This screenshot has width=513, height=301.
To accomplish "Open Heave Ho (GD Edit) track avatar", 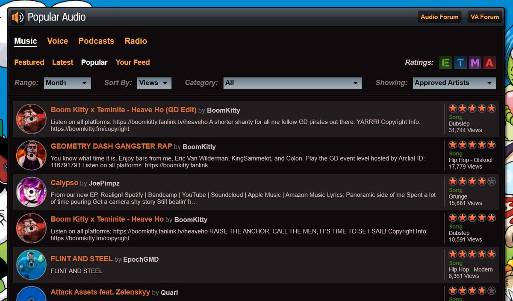I will (31, 119).
